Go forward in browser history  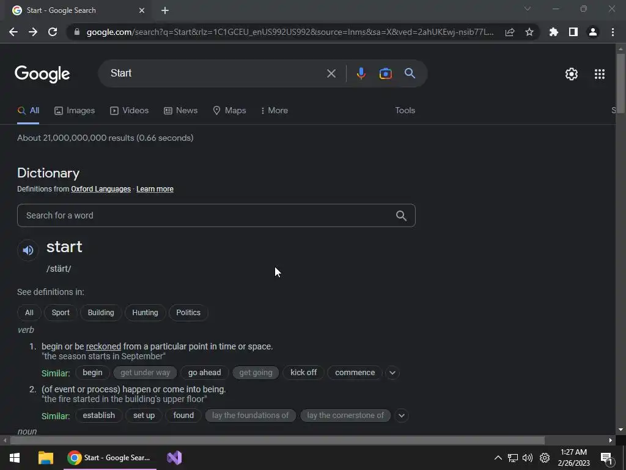click(x=33, y=32)
